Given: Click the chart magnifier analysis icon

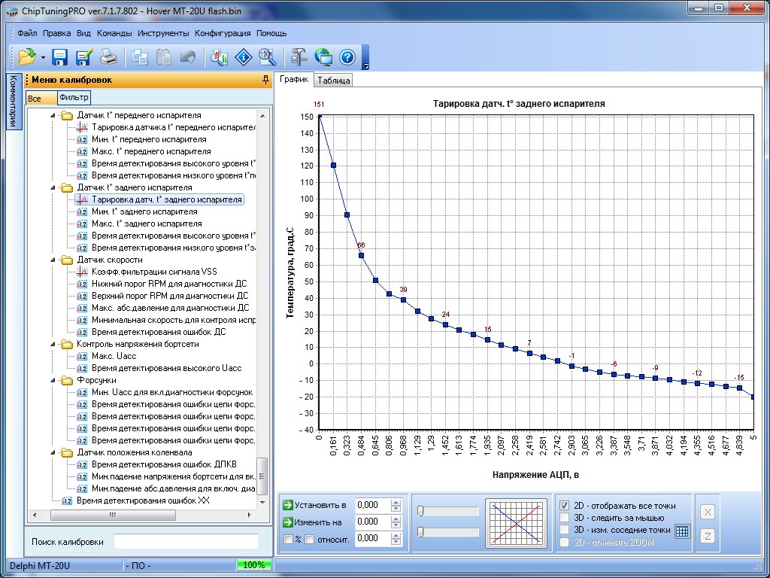Looking at the screenshot, I should (220, 56).
